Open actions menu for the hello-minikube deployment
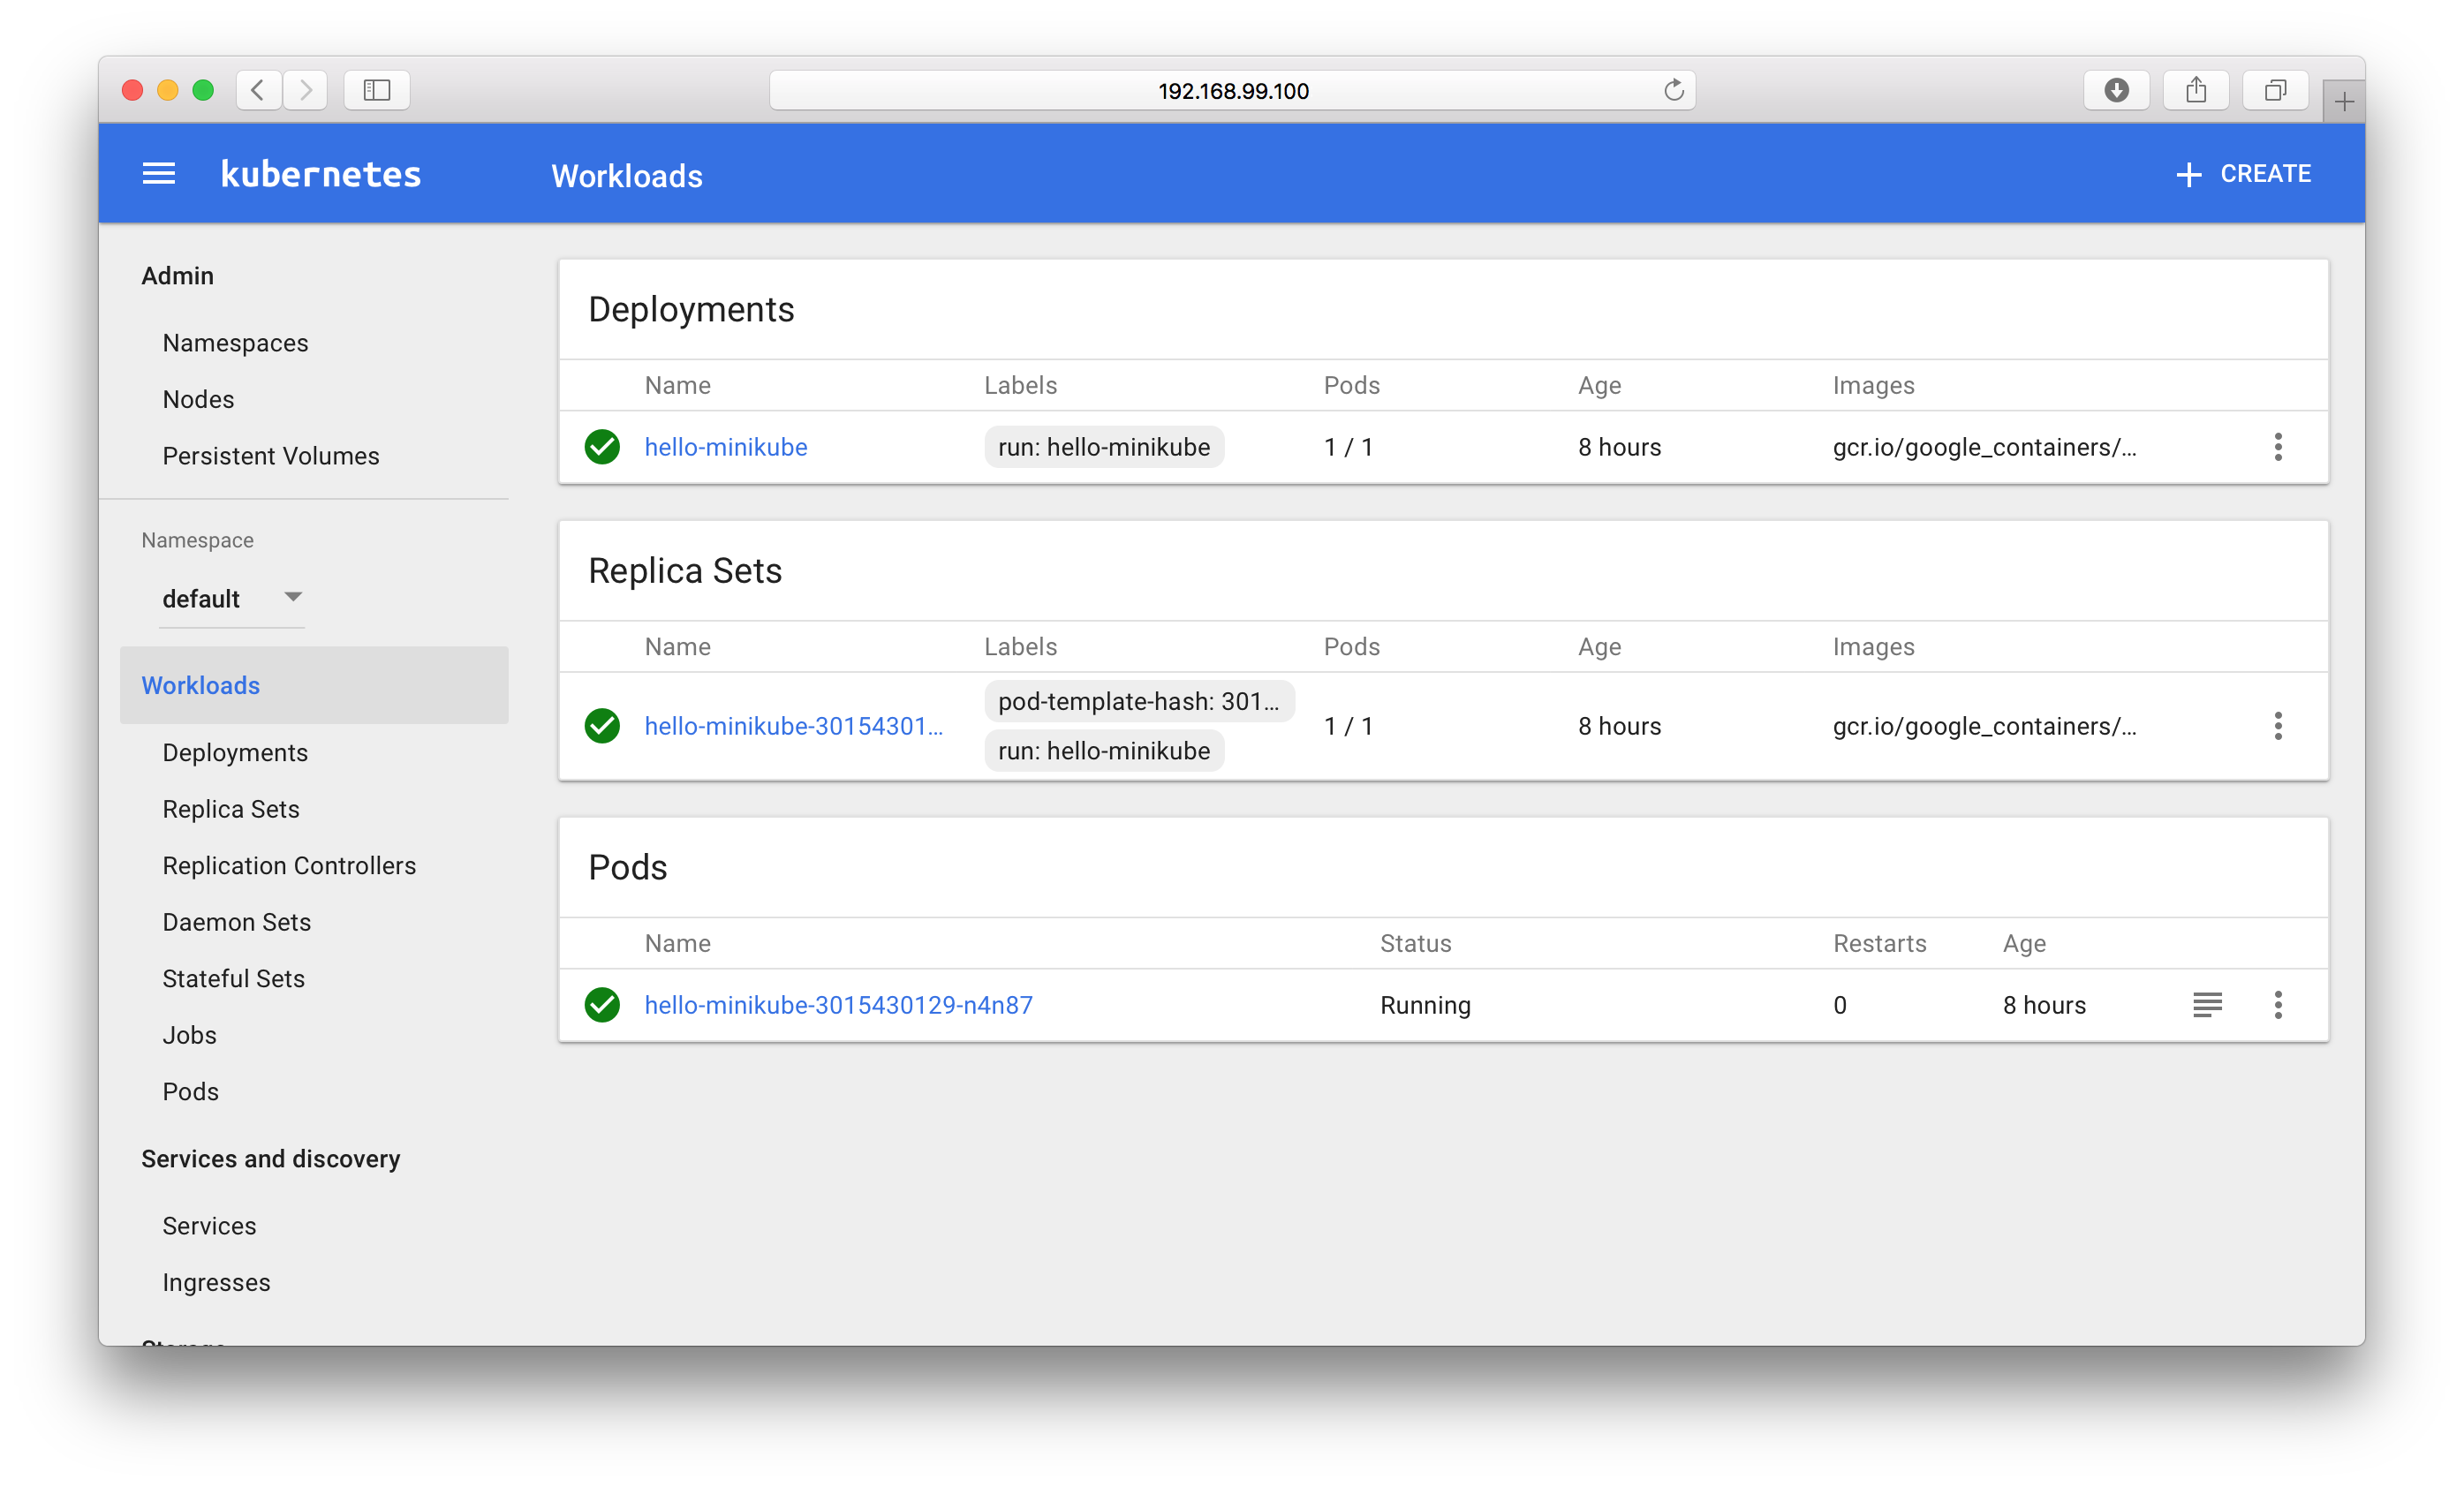This screenshot has width=2464, height=1487. coord(2278,447)
